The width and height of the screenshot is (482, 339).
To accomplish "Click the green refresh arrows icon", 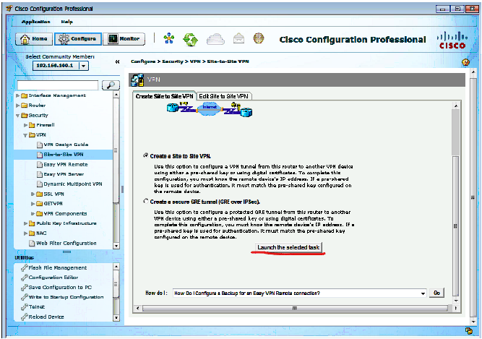I will tap(190, 40).
